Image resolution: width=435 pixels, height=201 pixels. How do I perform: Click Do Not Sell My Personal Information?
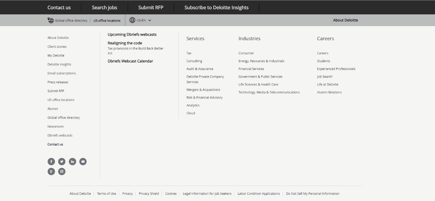[x=313, y=194]
